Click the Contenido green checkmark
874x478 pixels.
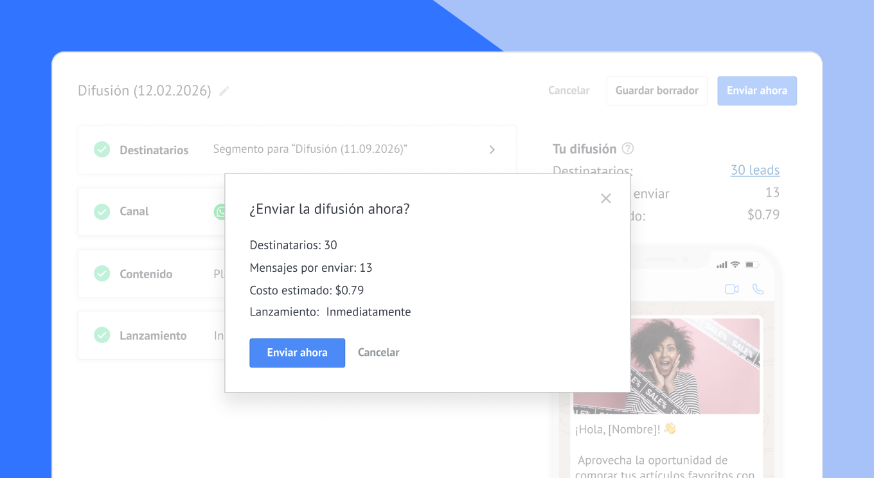tap(102, 274)
